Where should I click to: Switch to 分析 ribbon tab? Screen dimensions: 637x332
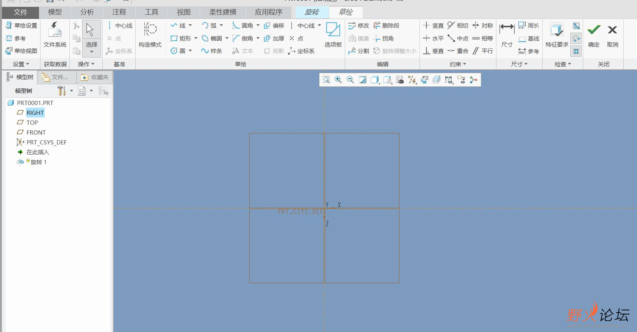click(x=87, y=12)
